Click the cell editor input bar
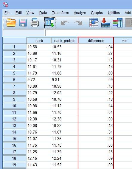132x169 pixels. (x=89, y=33)
